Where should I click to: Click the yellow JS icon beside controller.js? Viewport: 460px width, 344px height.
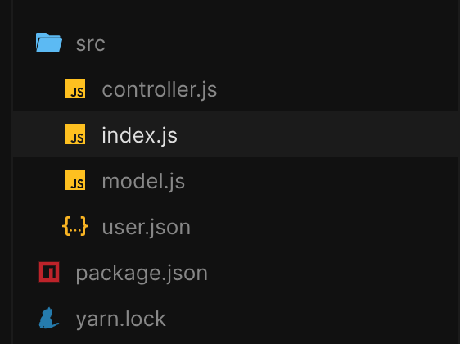75,88
